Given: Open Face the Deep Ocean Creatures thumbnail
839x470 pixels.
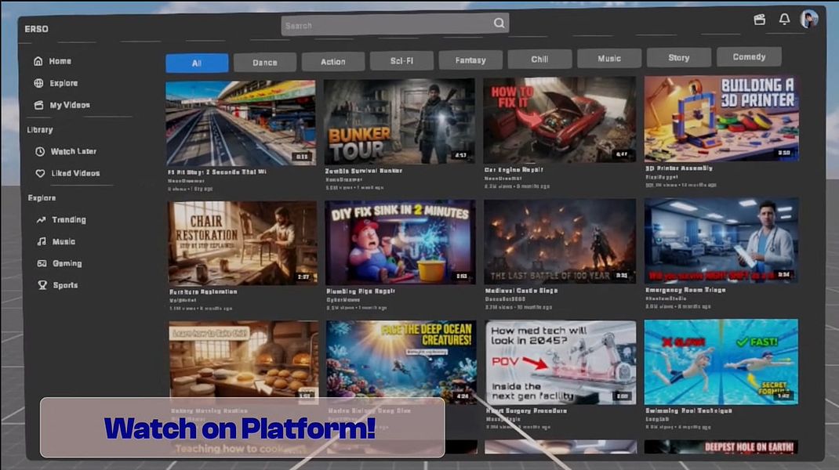Looking at the screenshot, I should [x=401, y=361].
